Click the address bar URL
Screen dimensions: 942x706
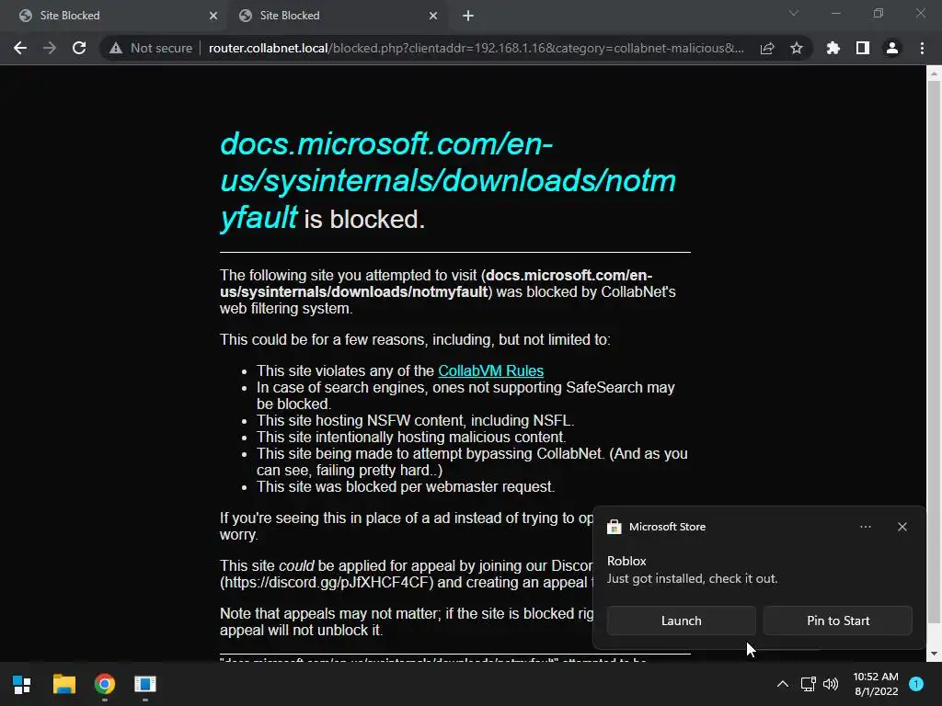[x=476, y=48]
